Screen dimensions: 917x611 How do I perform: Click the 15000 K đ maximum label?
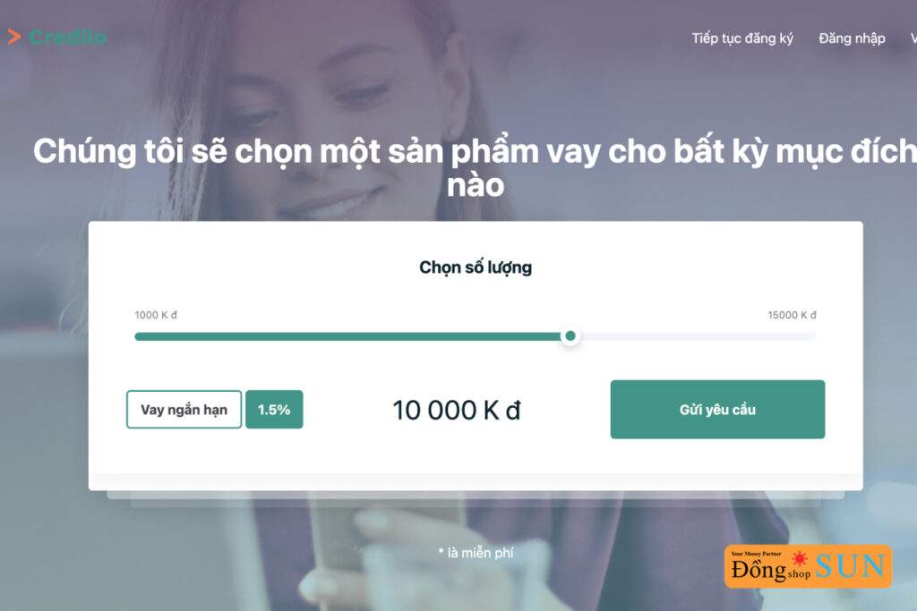[x=792, y=315]
